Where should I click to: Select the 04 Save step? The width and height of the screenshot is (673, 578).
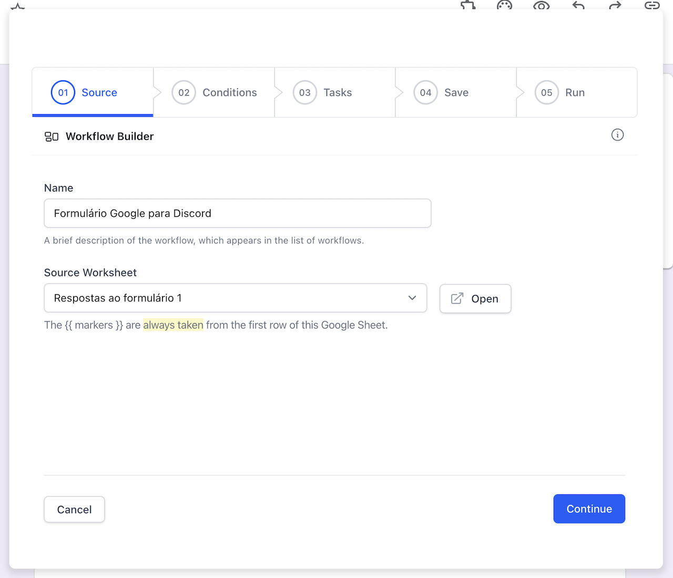(456, 93)
